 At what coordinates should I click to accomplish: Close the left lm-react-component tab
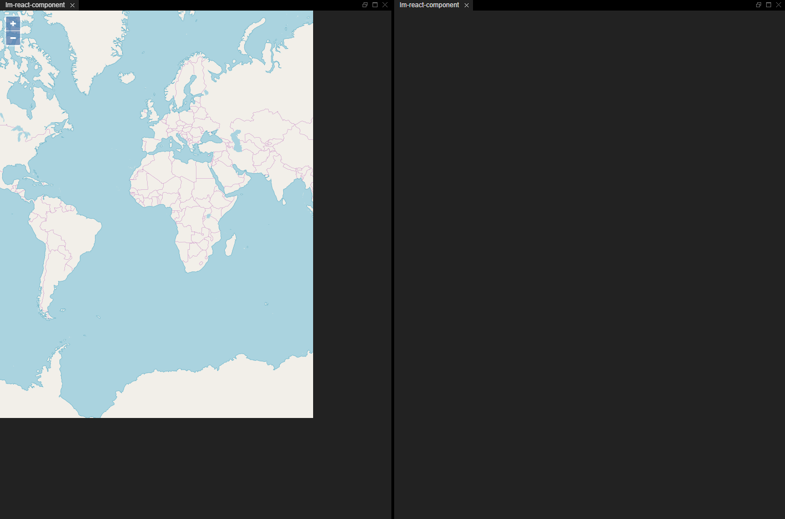click(72, 5)
